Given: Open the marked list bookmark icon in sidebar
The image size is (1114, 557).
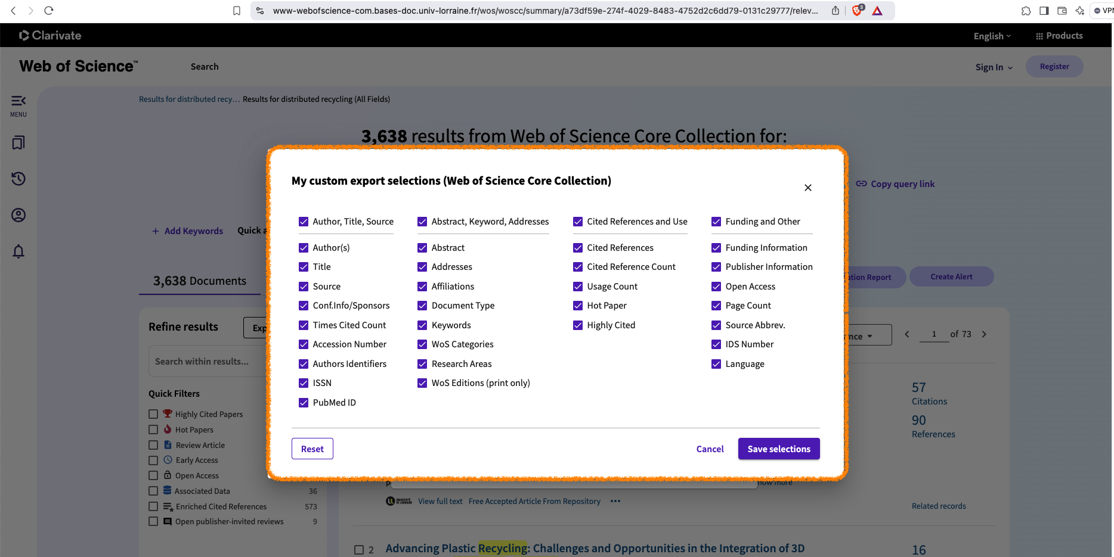Looking at the screenshot, I should (x=18, y=143).
